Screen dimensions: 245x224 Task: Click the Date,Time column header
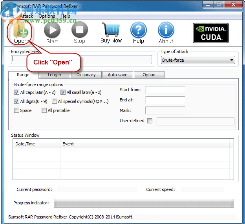coord(37,144)
